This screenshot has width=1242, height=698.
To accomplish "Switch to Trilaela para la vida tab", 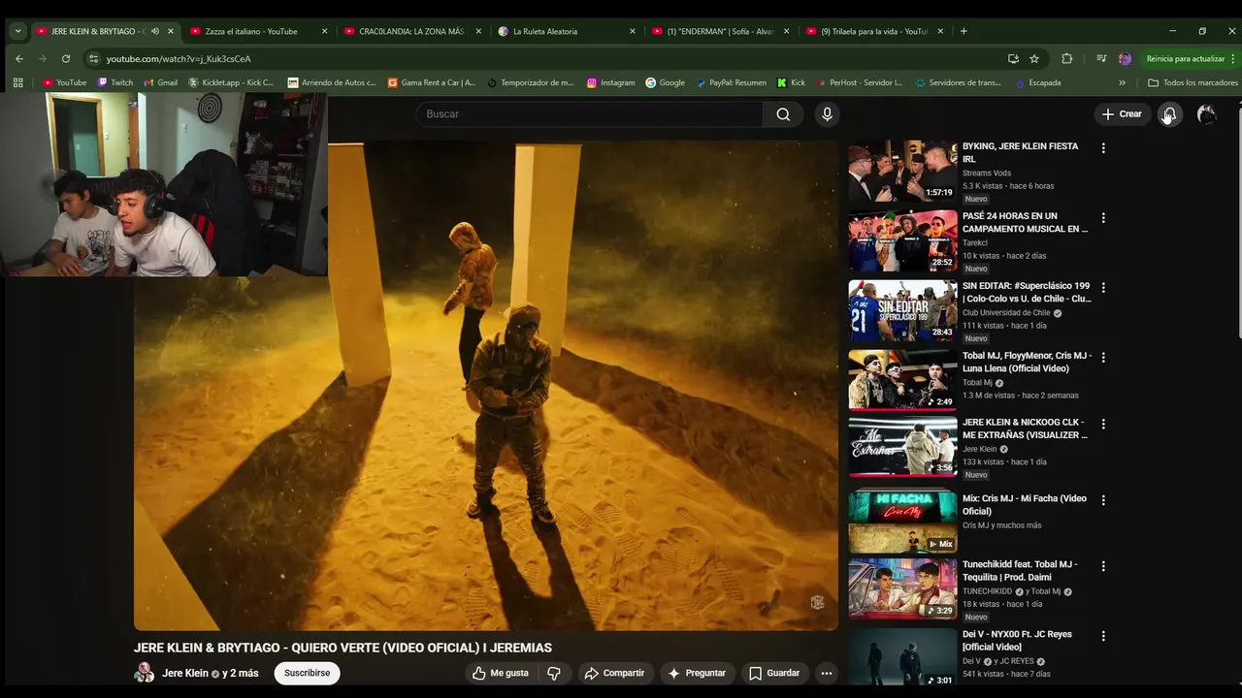I will pos(873,31).
